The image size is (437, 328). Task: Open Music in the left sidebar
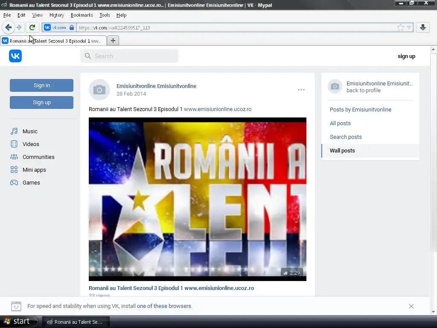[x=30, y=132]
